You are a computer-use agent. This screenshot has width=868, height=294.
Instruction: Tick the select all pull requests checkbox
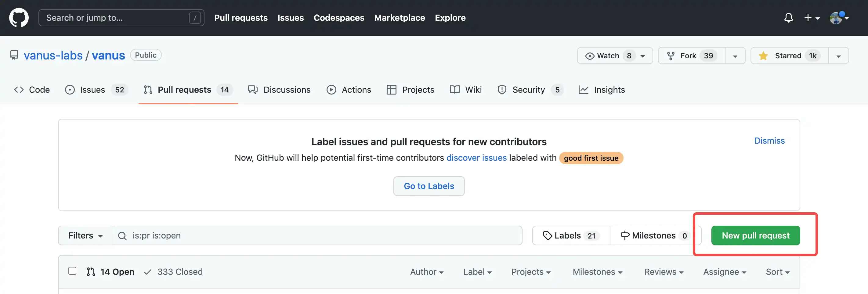pyautogui.click(x=72, y=271)
